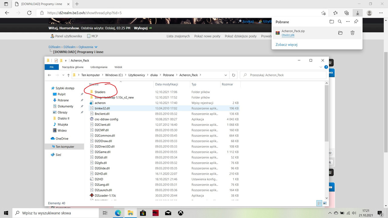The image size is (388, 218).
Task: Open Panel użytkownika link on forum
Action: pos(69,36)
